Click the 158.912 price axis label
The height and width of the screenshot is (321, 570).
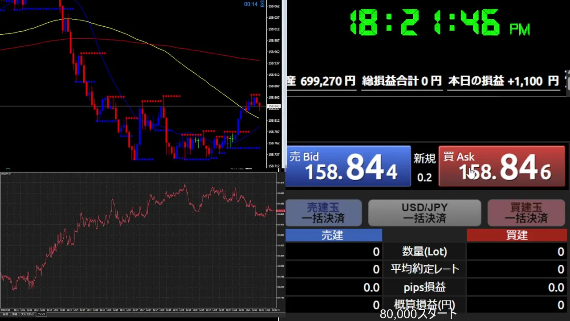274,75
